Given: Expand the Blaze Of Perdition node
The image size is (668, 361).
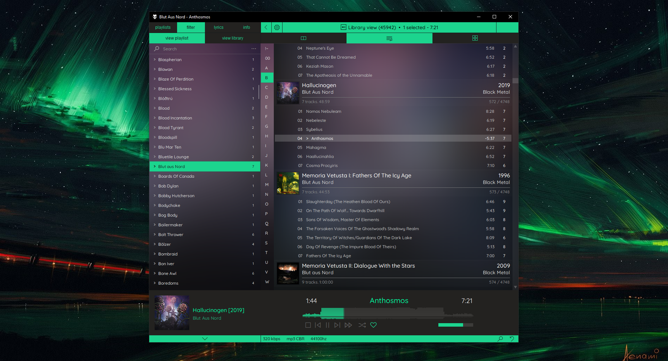Looking at the screenshot, I should coord(154,79).
